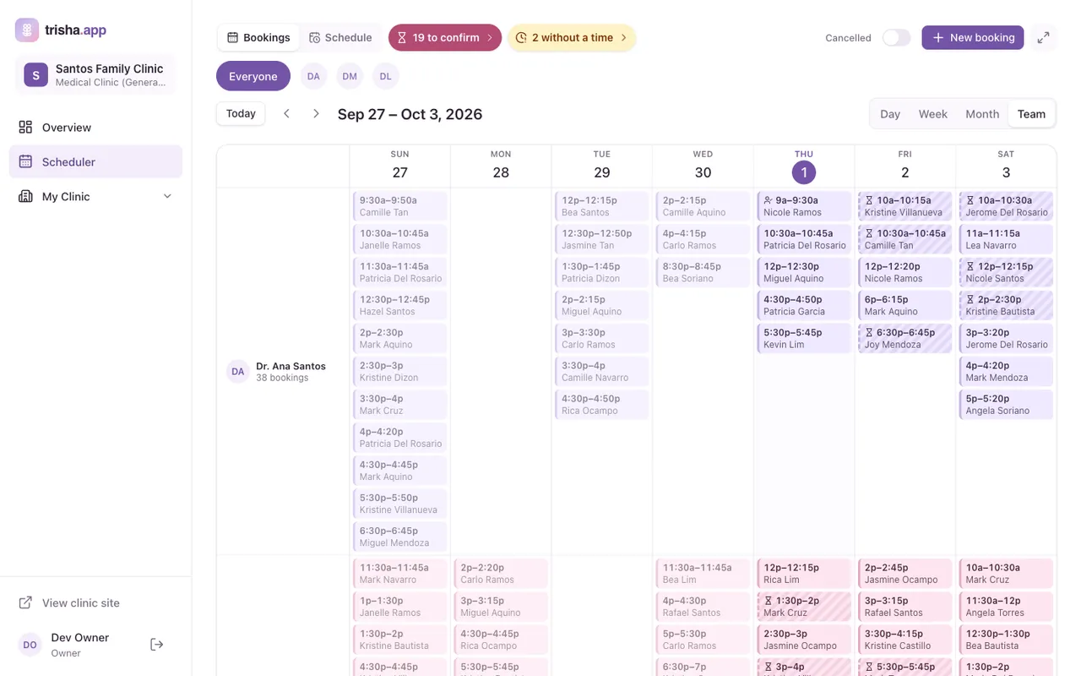Open Nicole Ramos 9a–9:30a booking
This screenshot has height=676, width=1081.
(804, 206)
